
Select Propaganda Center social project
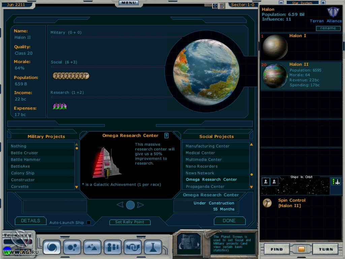[216, 186]
